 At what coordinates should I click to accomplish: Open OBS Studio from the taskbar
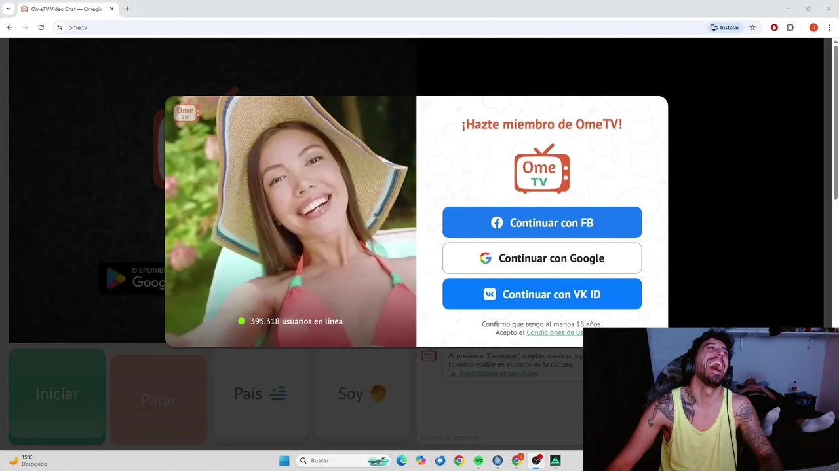pyautogui.click(x=536, y=461)
